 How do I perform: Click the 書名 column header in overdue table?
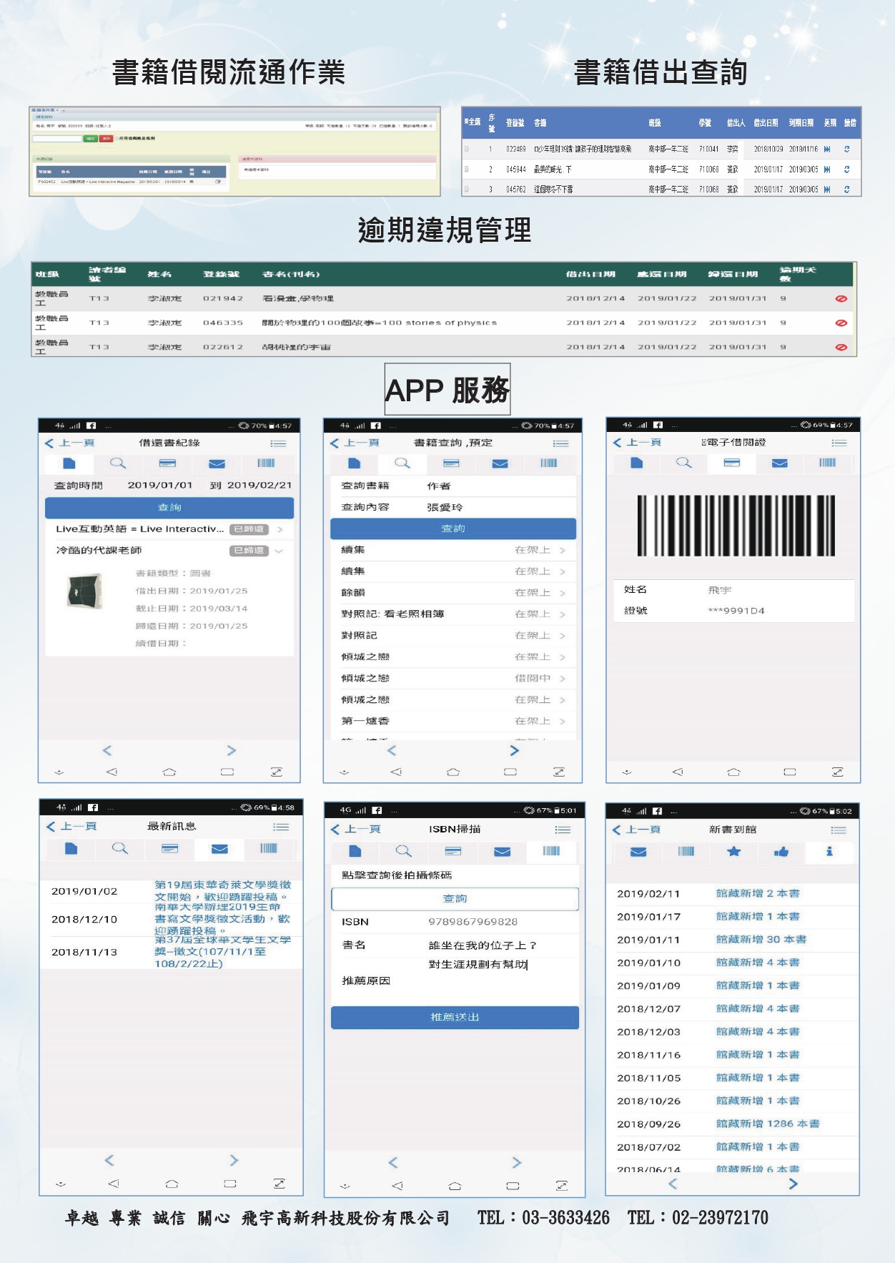(x=291, y=274)
